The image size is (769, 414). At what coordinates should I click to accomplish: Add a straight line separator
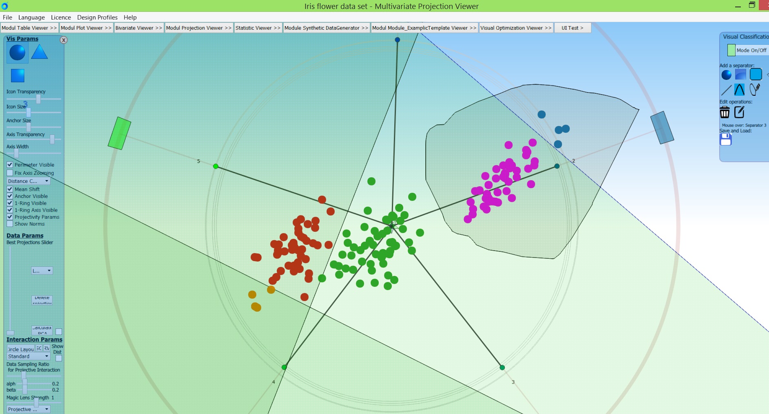[726, 90]
